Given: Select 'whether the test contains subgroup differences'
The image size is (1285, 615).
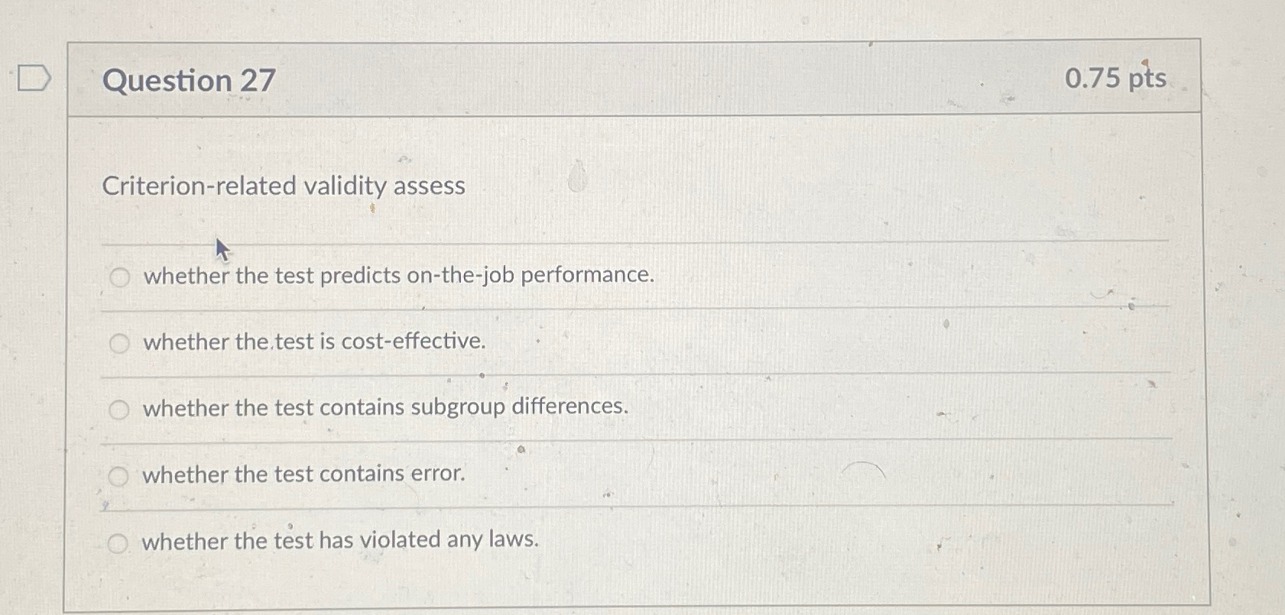Looking at the screenshot, I should click(120, 409).
